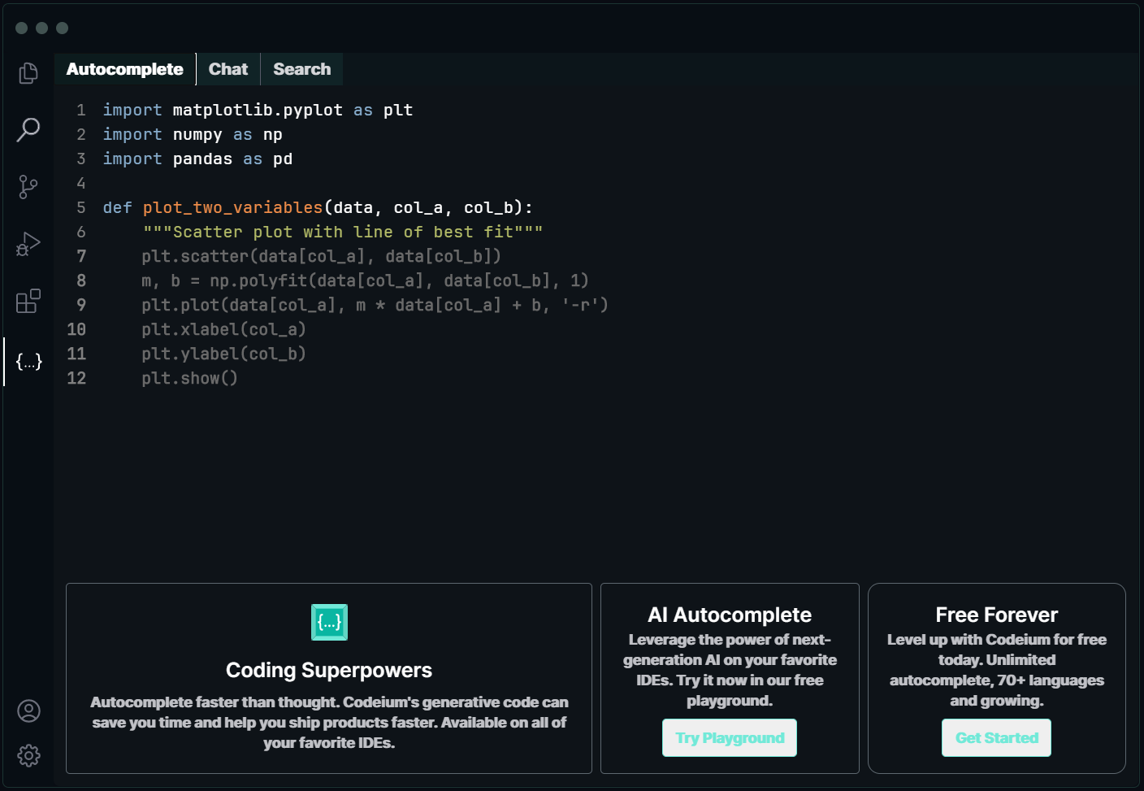The width and height of the screenshot is (1144, 791).
Task: Open the Explorer files icon in sidebar
Action: (28, 73)
